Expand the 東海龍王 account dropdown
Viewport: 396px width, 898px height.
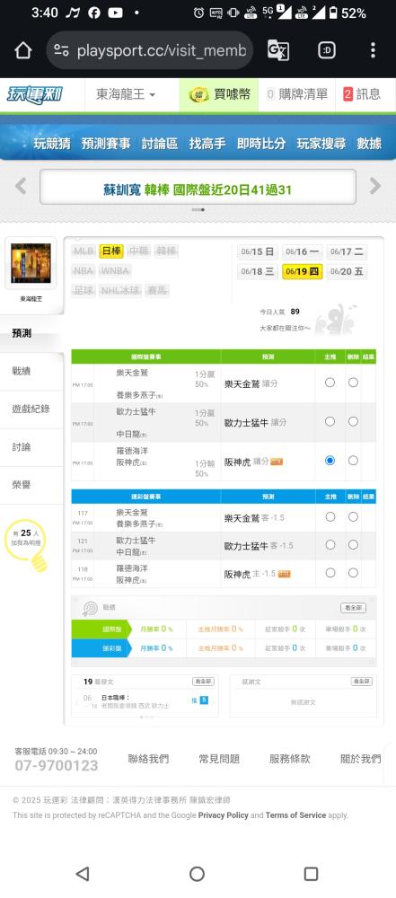click(126, 94)
